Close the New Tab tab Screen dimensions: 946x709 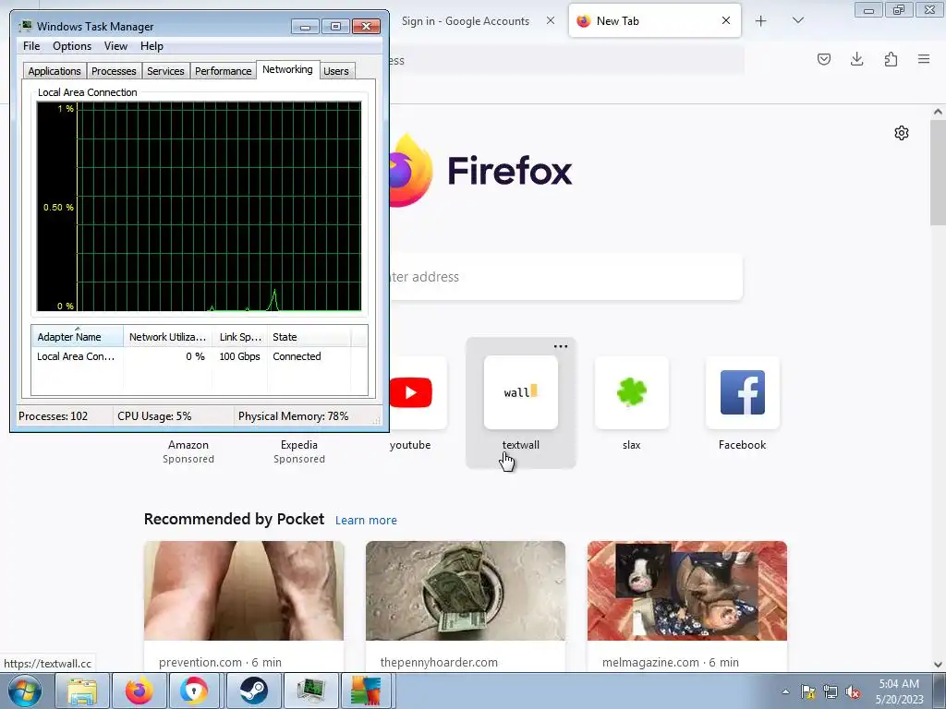pyautogui.click(x=726, y=20)
